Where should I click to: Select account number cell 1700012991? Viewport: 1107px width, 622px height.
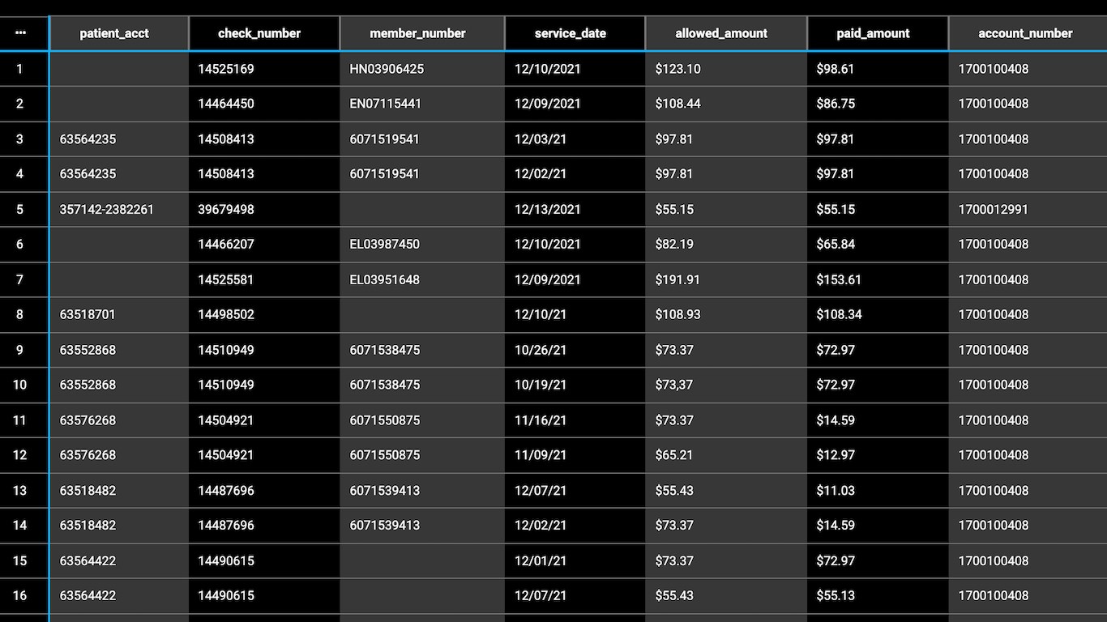coord(994,209)
